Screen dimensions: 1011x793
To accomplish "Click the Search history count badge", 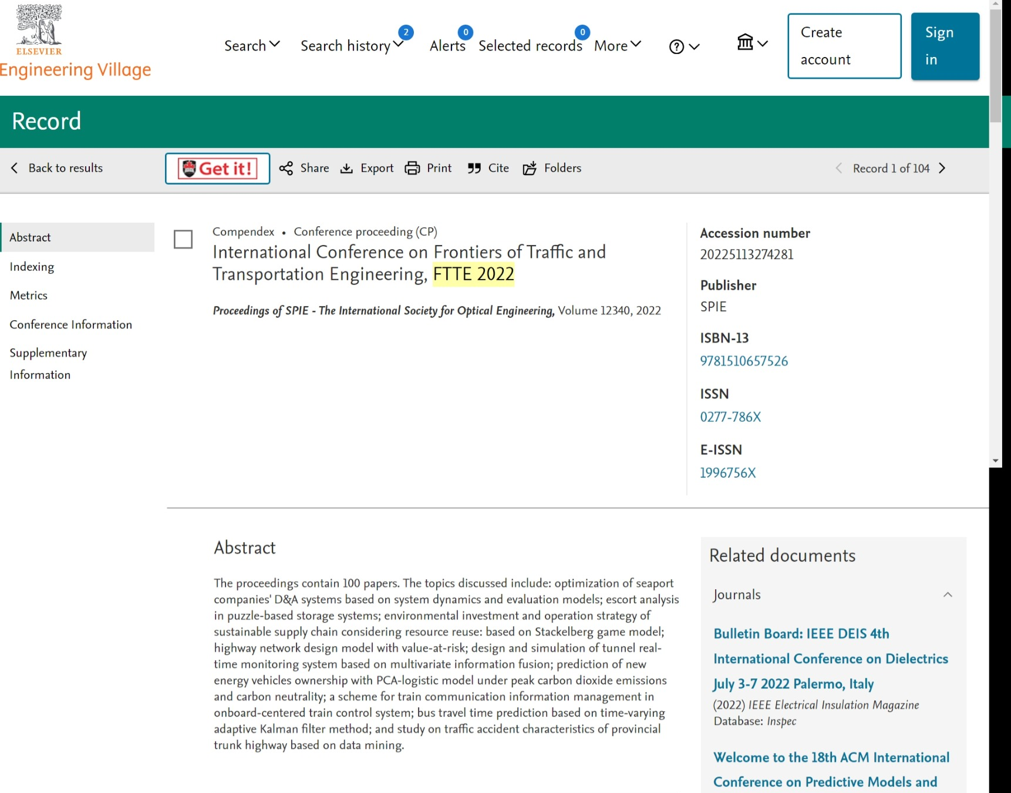I will [x=406, y=32].
